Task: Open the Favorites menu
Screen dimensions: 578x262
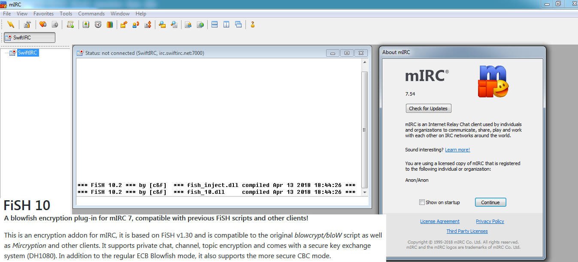Action: coord(43,14)
